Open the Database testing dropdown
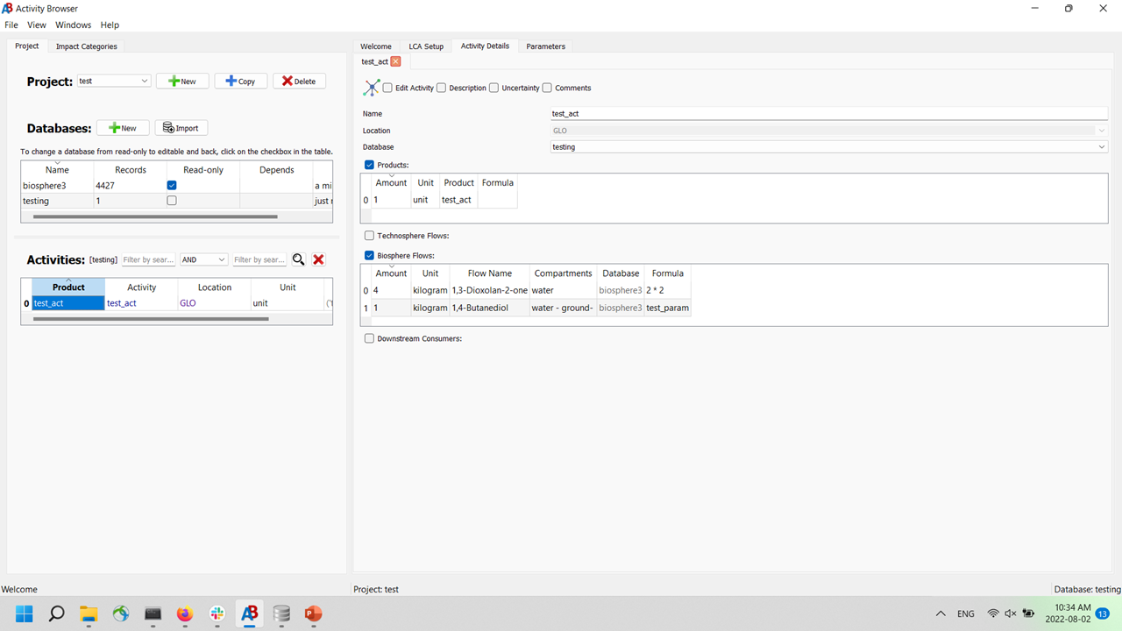Viewport: 1122px width, 631px height. [829, 147]
